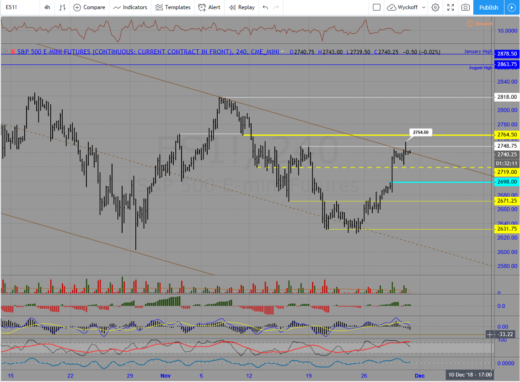Take a chart snapshot with camera icon
Screen dimensions: 520x382
(465, 7)
